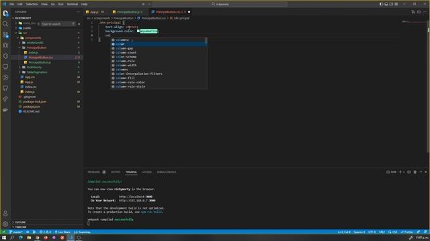Open the Accounts menu icon

point(5,214)
